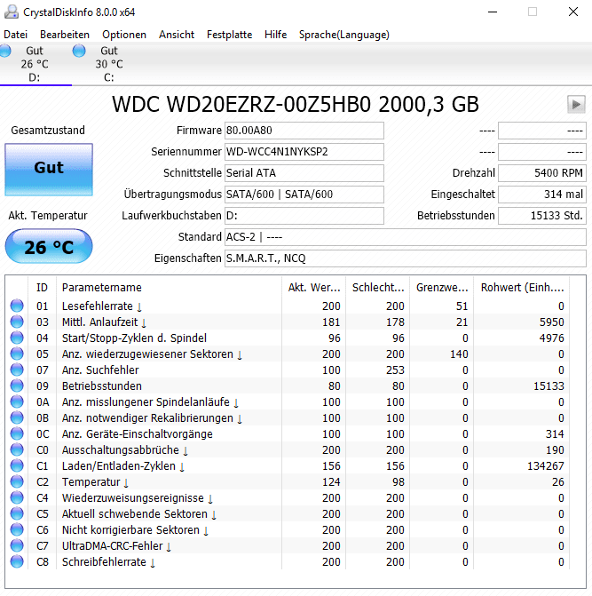
Task: Click the Übertragungsmodus SATA/600 field
Action: click(304, 195)
